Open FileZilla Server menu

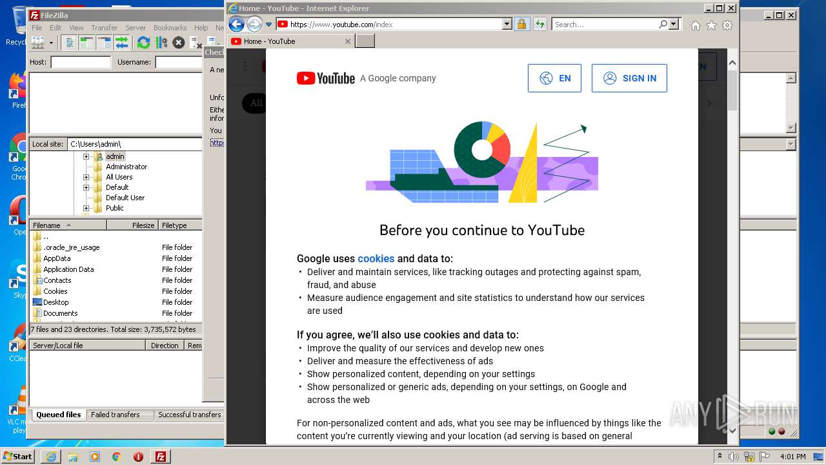point(136,28)
